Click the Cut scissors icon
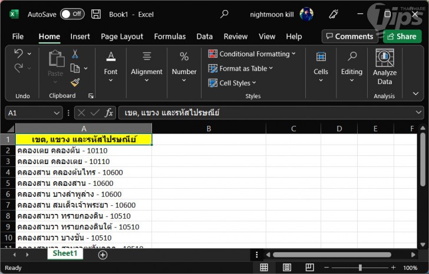429x274 pixels. (x=75, y=54)
